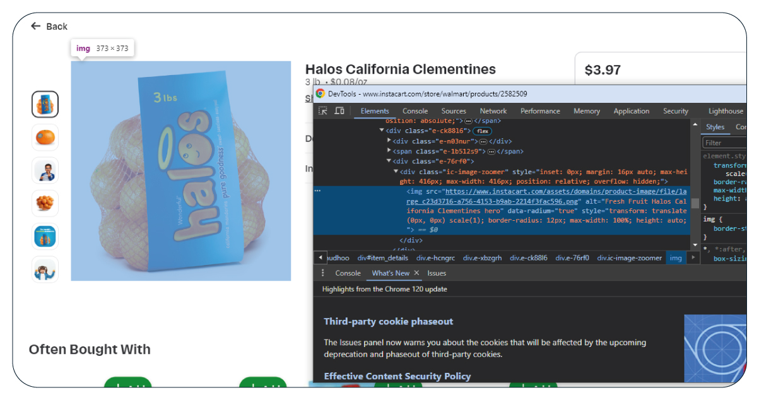The image size is (759, 400).
Task: Select div.e-hcngrc in breadcrumb
Action: tap(435, 257)
